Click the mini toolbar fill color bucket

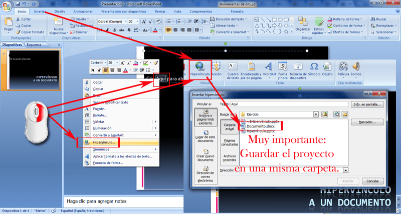pyautogui.click(x=136, y=62)
